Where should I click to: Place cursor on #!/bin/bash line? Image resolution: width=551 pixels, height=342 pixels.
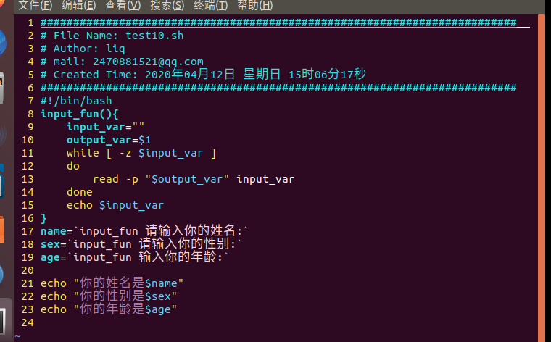[76, 101]
